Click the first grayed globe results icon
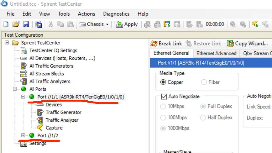 [x=233, y=24]
